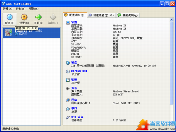Click the 256 MB memory value
176x132 pixels.
pos(117,32)
